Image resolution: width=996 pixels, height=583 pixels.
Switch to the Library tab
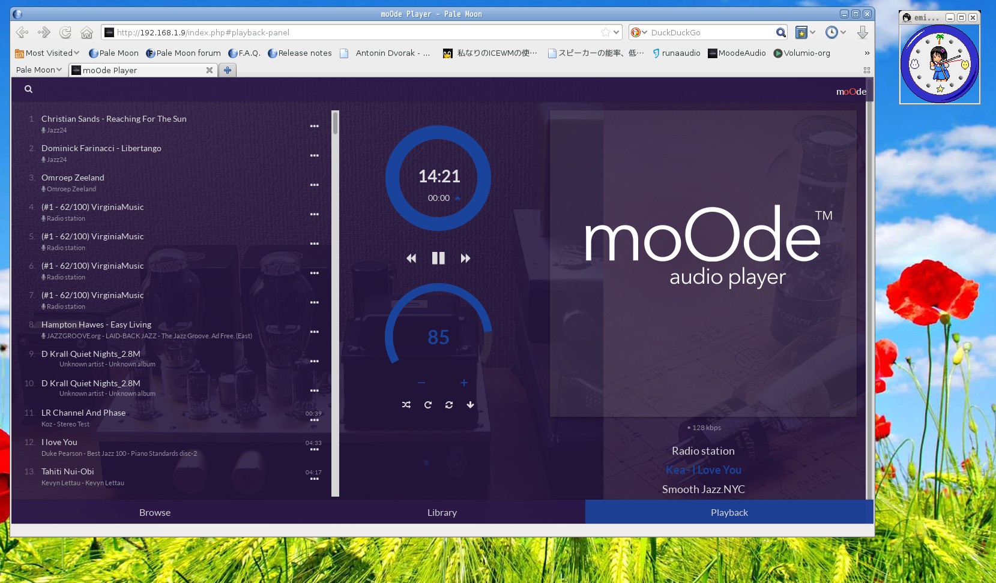[442, 512]
